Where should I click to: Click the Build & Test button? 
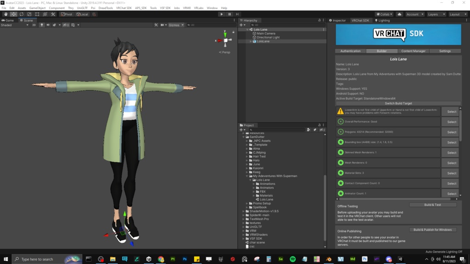pos(433,204)
